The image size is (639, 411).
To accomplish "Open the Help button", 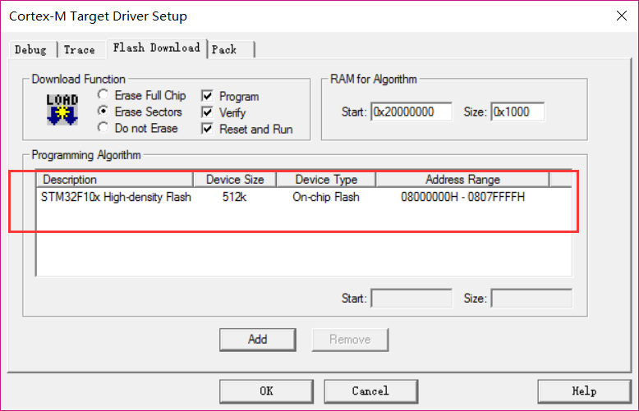I will point(585,391).
